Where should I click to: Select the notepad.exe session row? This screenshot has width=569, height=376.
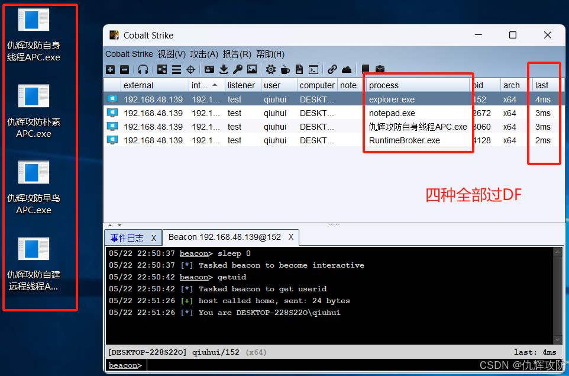(334, 113)
